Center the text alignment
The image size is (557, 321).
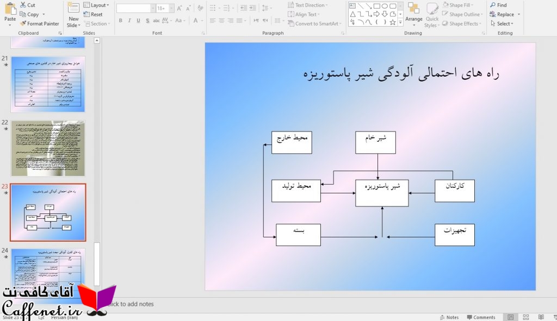(221, 21)
